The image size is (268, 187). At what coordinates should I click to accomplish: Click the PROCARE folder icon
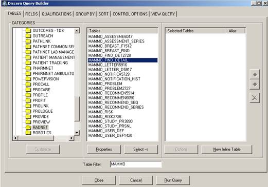click(x=28, y=90)
